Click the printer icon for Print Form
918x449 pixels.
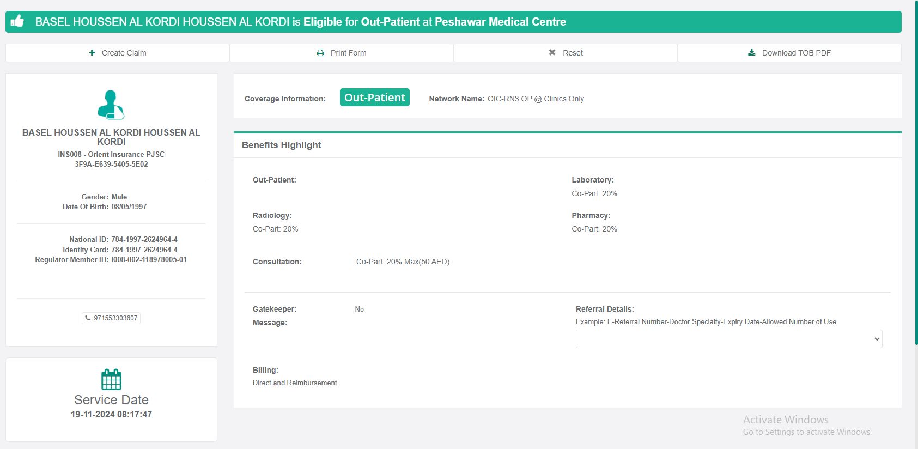click(x=320, y=53)
